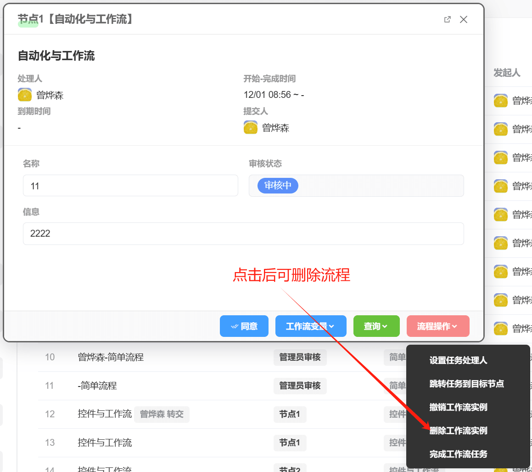This screenshot has width=532, height=472.
Task: Open the 查询 dropdown button
Action: [376, 326]
